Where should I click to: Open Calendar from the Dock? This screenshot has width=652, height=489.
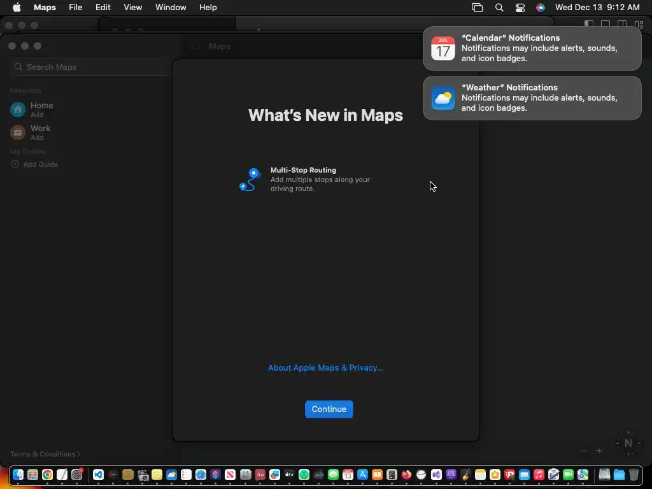(x=348, y=474)
